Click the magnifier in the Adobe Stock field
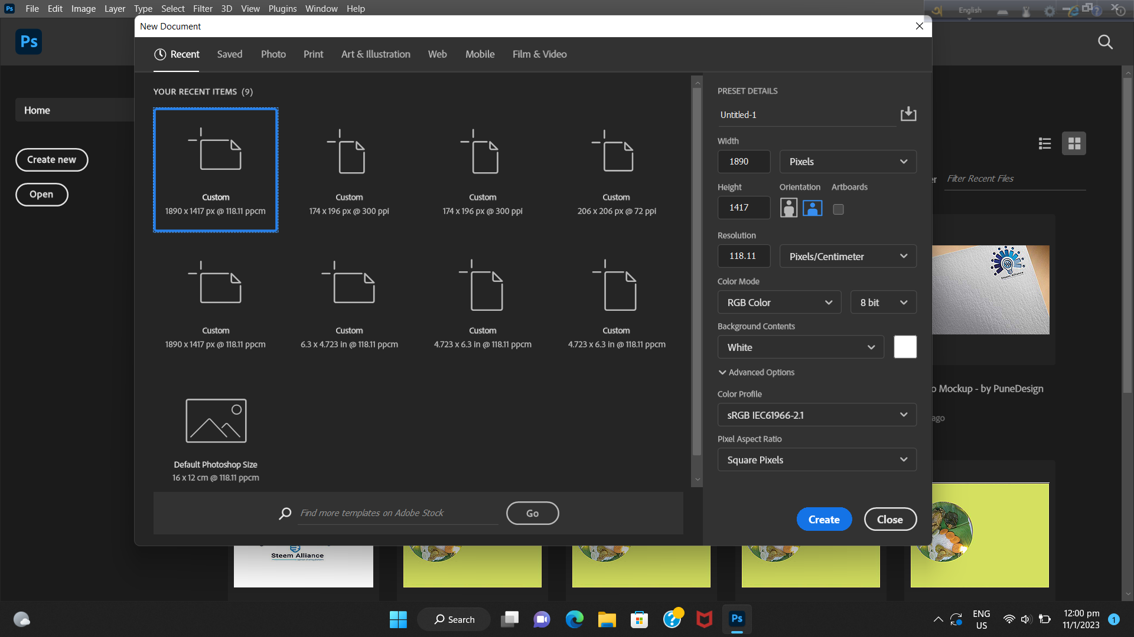Viewport: 1134px width, 637px height. (285, 513)
